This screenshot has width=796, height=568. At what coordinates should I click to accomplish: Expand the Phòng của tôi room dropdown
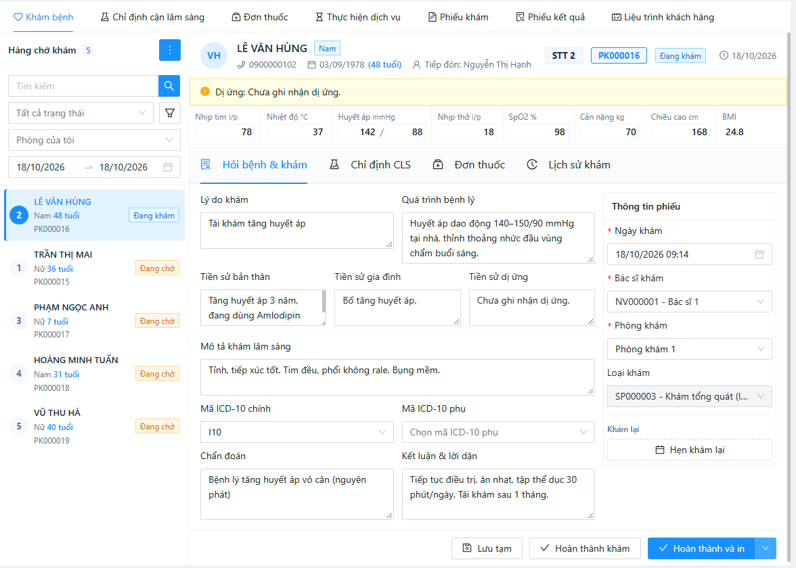[95, 140]
